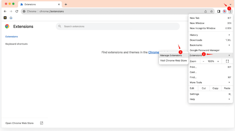Open Downloads from the menu
The image size is (235, 131).
coord(211,40)
